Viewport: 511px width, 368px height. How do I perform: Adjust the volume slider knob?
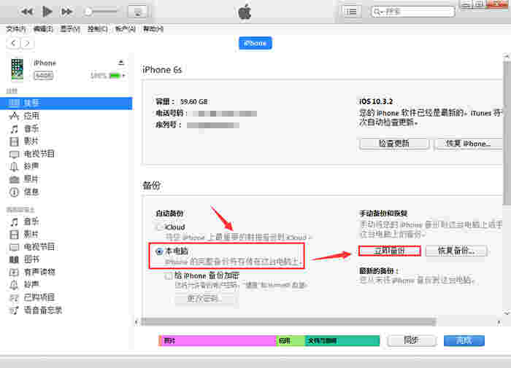pos(88,12)
